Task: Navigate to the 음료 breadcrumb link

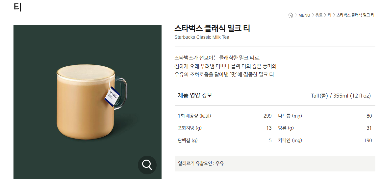Action: [x=319, y=15]
